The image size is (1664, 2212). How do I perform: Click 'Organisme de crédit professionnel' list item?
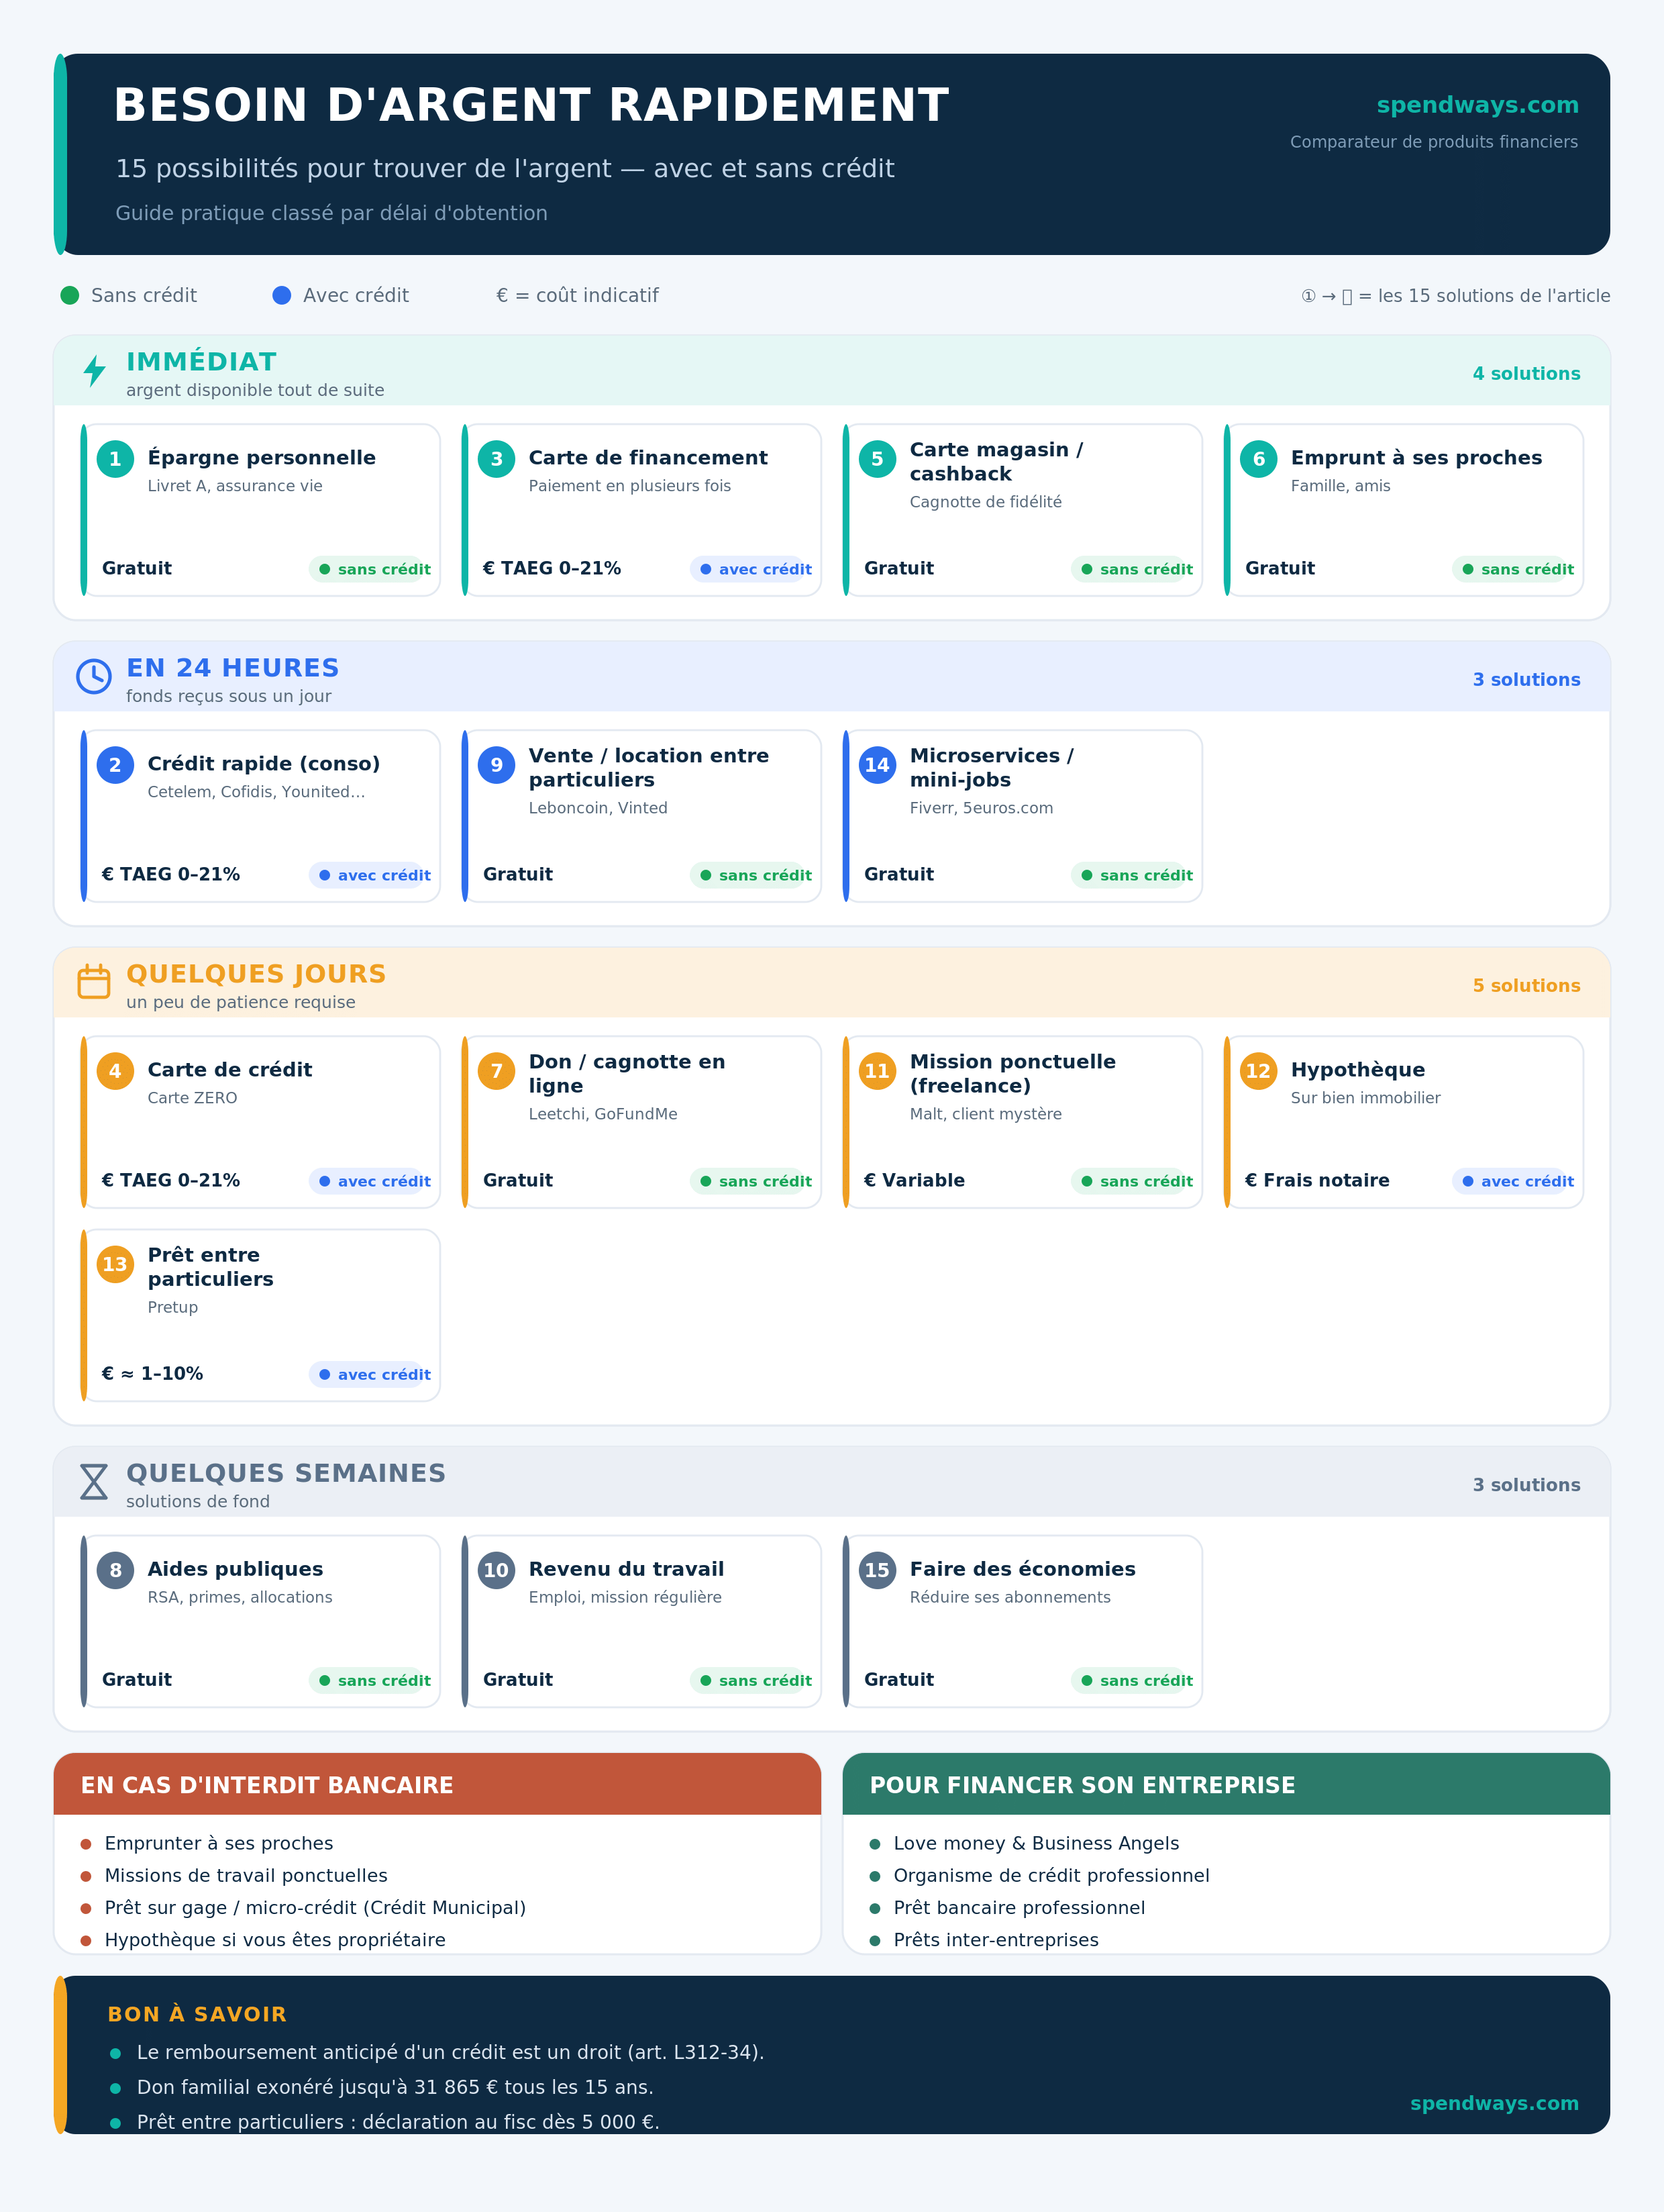[1051, 1876]
